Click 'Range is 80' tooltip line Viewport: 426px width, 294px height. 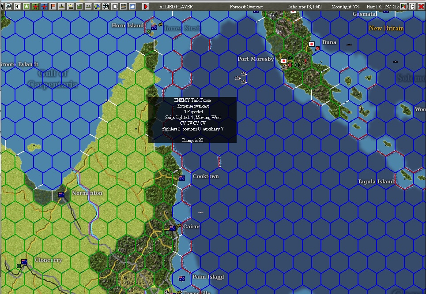pyautogui.click(x=192, y=140)
